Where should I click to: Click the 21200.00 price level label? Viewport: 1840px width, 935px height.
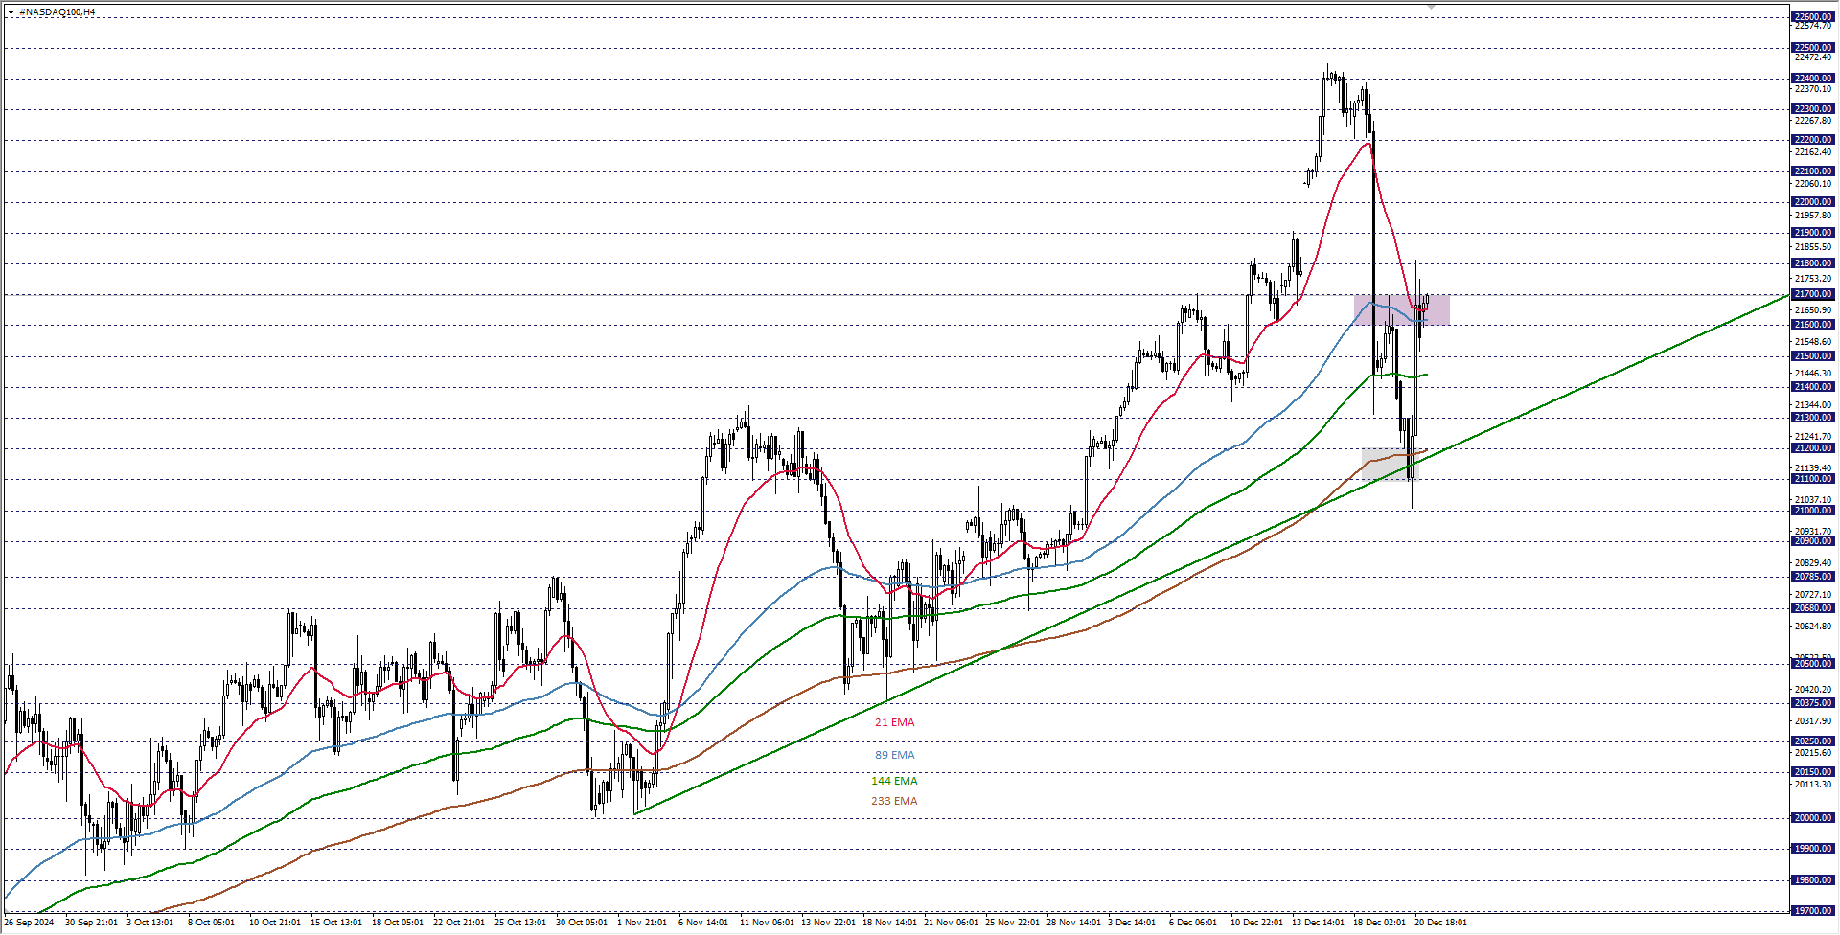pos(1812,448)
